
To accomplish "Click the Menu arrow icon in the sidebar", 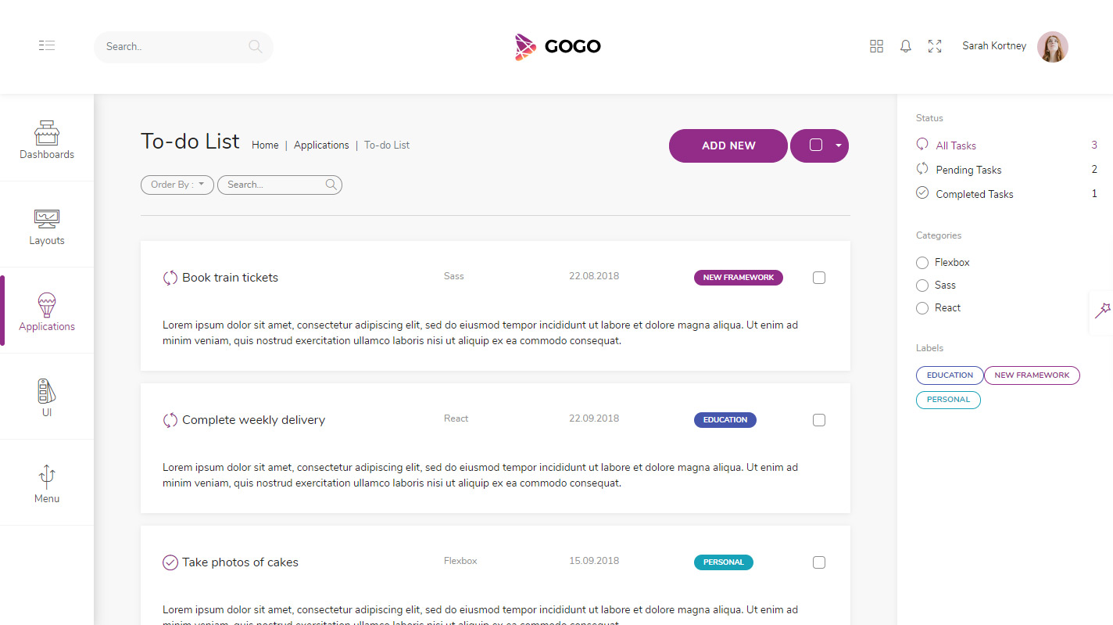I will pyautogui.click(x=46, y=476).
